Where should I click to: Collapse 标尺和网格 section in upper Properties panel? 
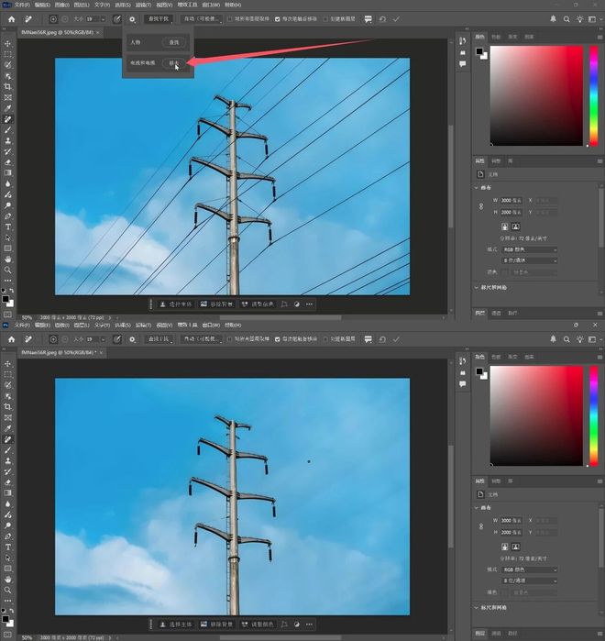coord(477,287)
